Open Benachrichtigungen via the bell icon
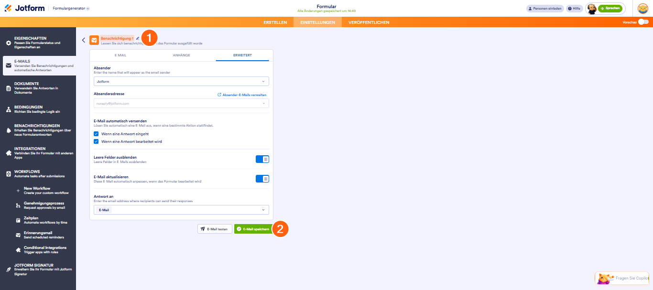The image size is (653, 290). (x=8, y=130)
